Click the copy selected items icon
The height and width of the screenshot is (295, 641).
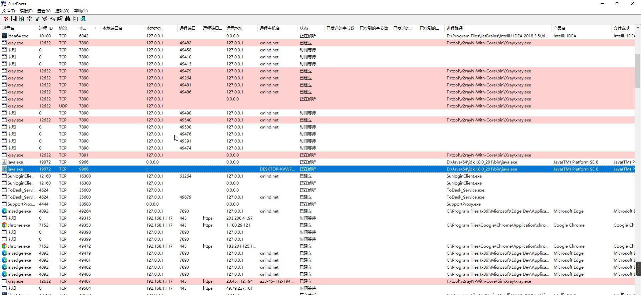(52, 19)
